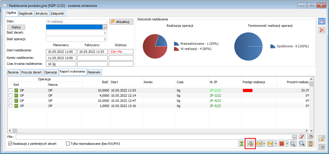The width and height of the screenshot is (329, 154).
Task: Open the PW button dropdown arrow
Action: 275,144
